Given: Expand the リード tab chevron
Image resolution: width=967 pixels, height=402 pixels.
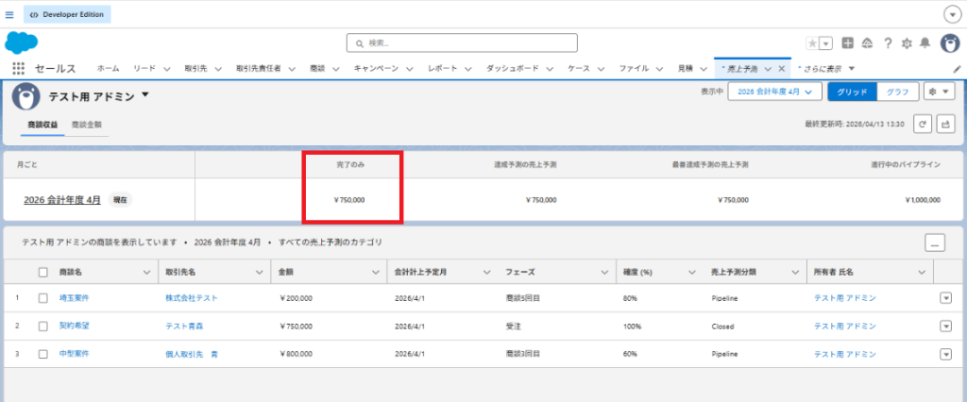Looking at the screenshot, I should 167,69.
